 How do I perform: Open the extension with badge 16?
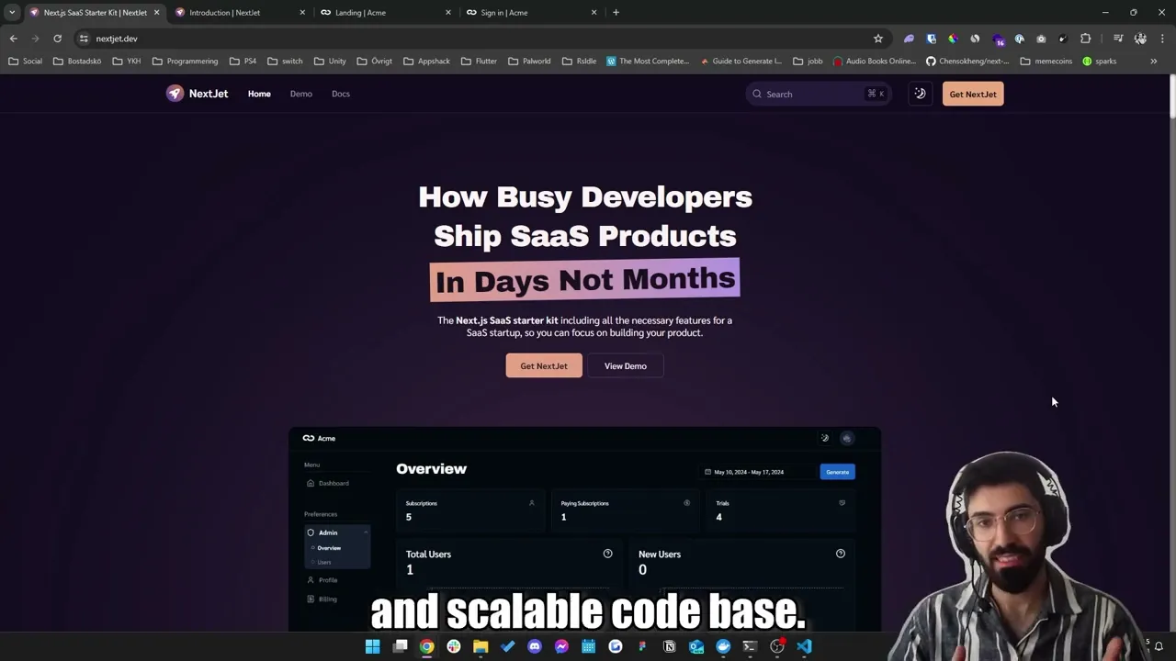coord(999,39)
